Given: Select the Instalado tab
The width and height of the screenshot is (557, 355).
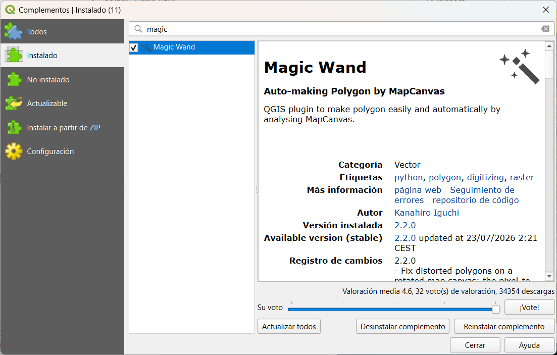Looking at the screenshot, I should click(x=62, y=56).
